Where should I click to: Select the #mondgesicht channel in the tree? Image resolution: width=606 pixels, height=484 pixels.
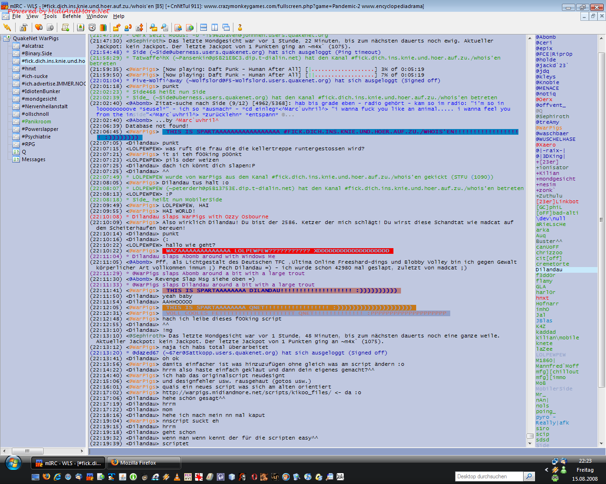pos(39,99)
